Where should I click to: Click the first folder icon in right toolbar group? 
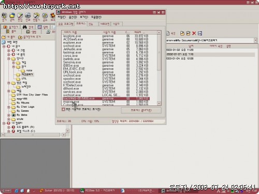tap(182, 33)
